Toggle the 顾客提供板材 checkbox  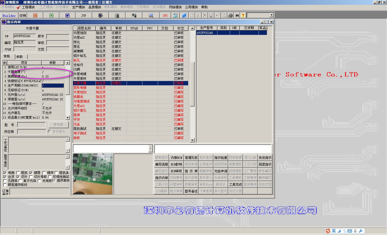5,185
